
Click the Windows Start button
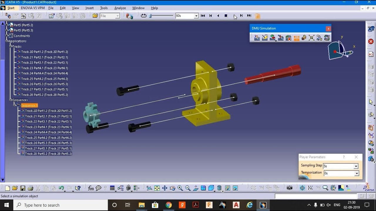pyautogui.click(x=6, y=205)
